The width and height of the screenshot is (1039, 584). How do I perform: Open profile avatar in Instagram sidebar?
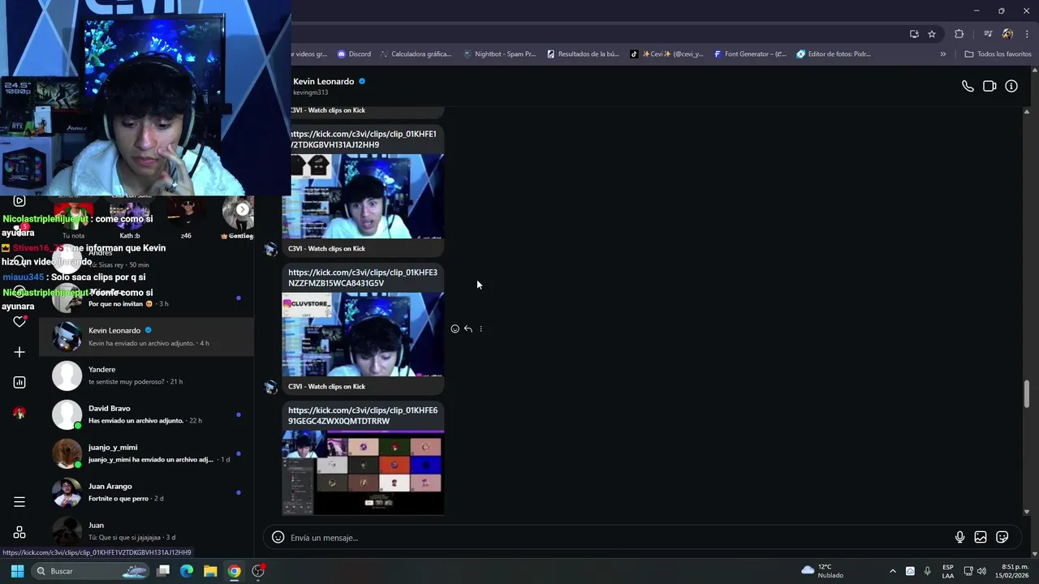19,413
